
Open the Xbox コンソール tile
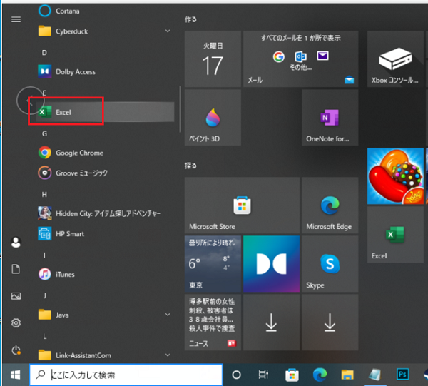coord(395,59)
